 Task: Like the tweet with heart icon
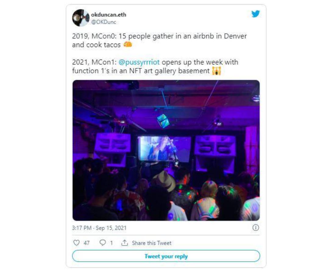76,243
